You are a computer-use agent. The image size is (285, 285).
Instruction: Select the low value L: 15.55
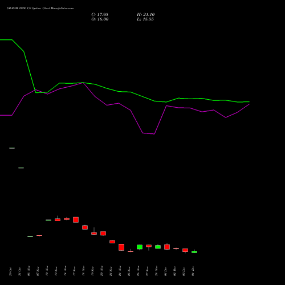[x=145, y=19]
